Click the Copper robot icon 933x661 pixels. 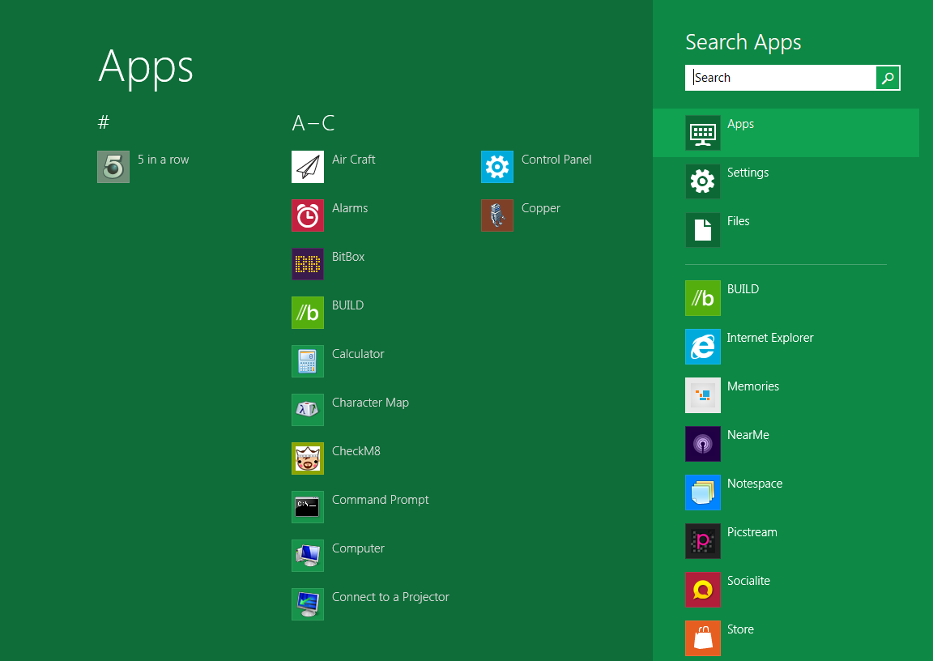[x=497, y=215]
